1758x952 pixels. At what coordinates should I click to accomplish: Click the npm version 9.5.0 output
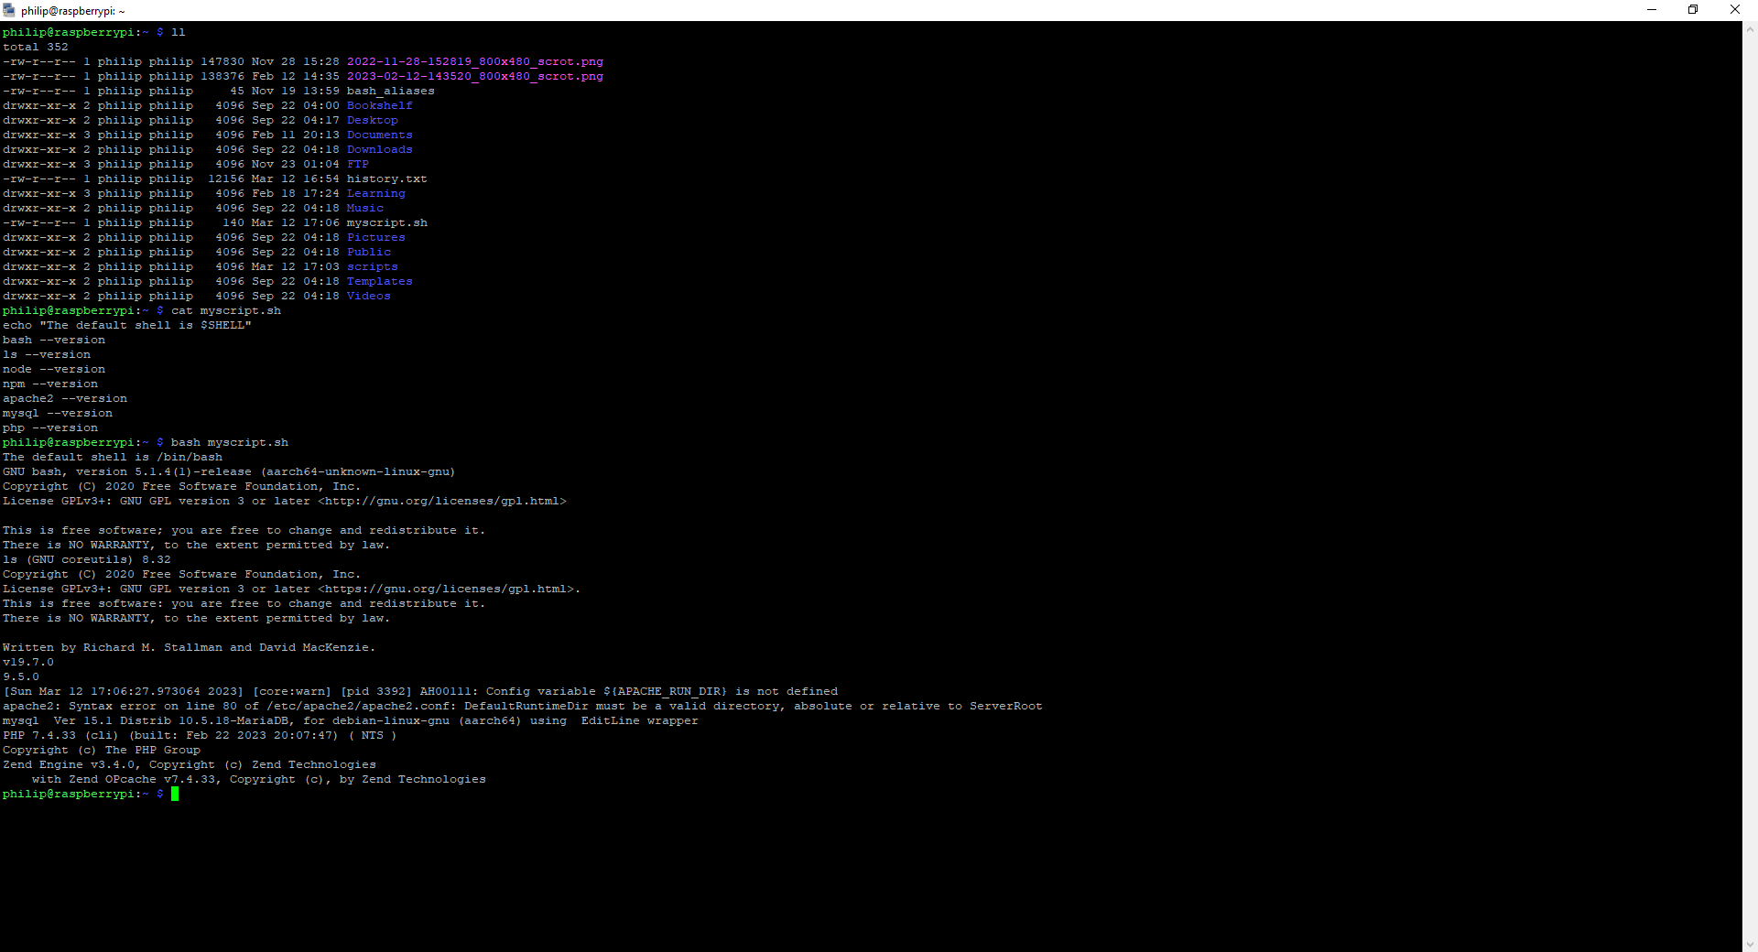[x=20, y=676]
